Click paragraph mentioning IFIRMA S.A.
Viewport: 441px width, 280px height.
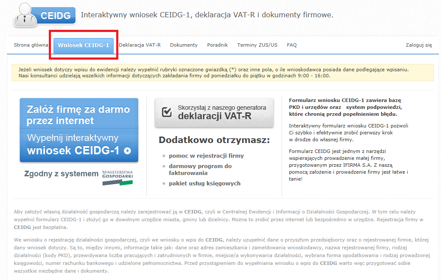[349, 165]
